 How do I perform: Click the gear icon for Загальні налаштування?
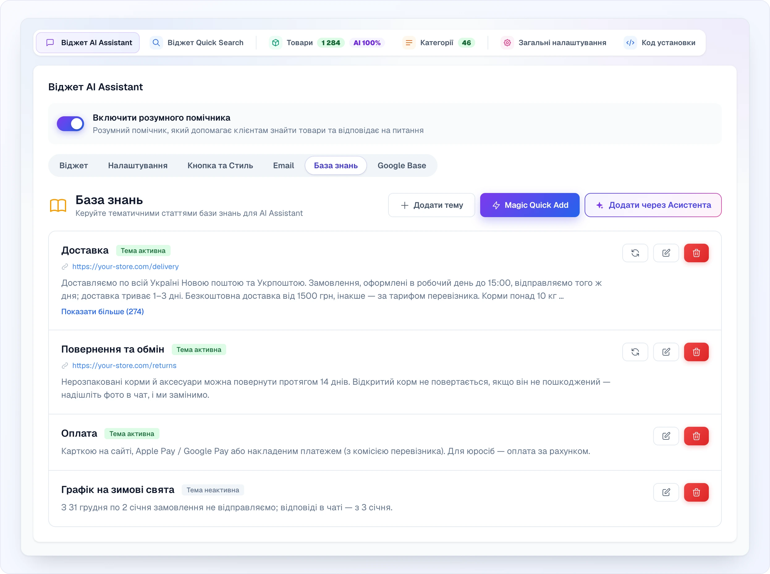[507, 43]
